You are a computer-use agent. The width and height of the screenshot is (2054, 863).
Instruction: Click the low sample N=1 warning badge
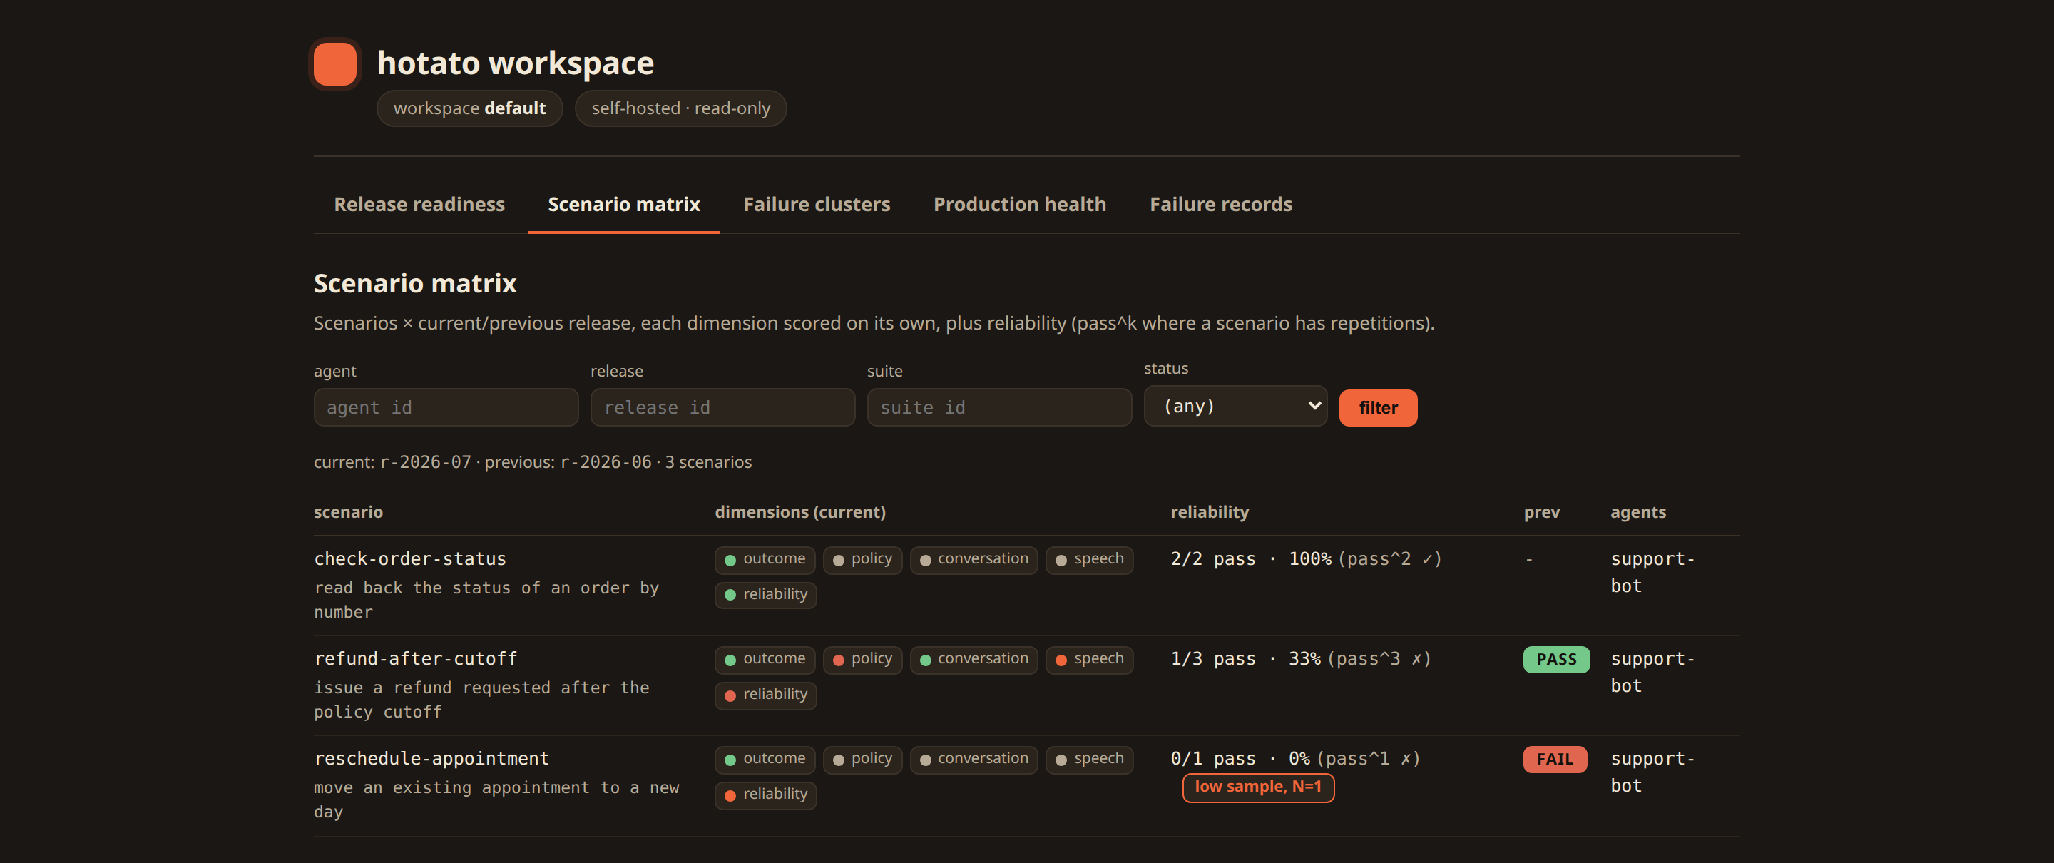tap(1257, 787)
